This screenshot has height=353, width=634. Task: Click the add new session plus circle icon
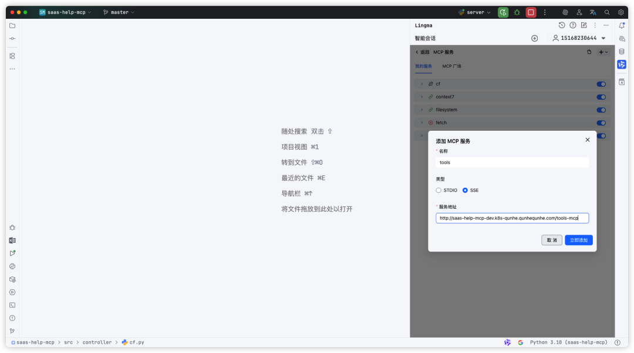pos(535,38)
